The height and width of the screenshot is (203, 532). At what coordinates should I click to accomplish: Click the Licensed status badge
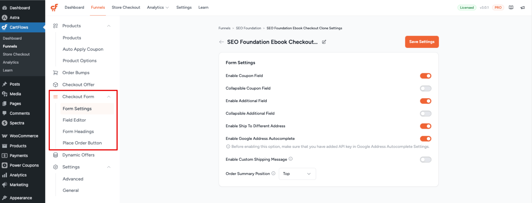tap(467, 7)
